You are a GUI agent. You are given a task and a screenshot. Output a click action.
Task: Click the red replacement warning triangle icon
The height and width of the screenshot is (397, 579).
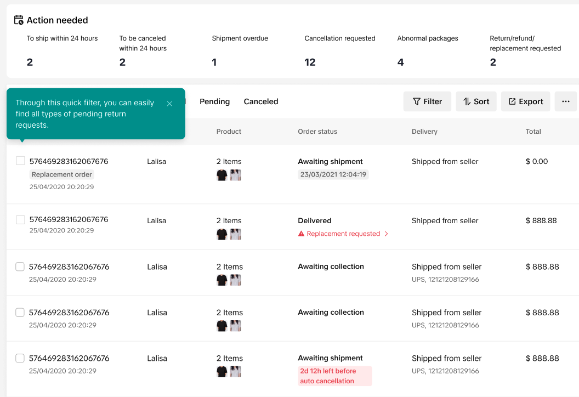point(301,234)
